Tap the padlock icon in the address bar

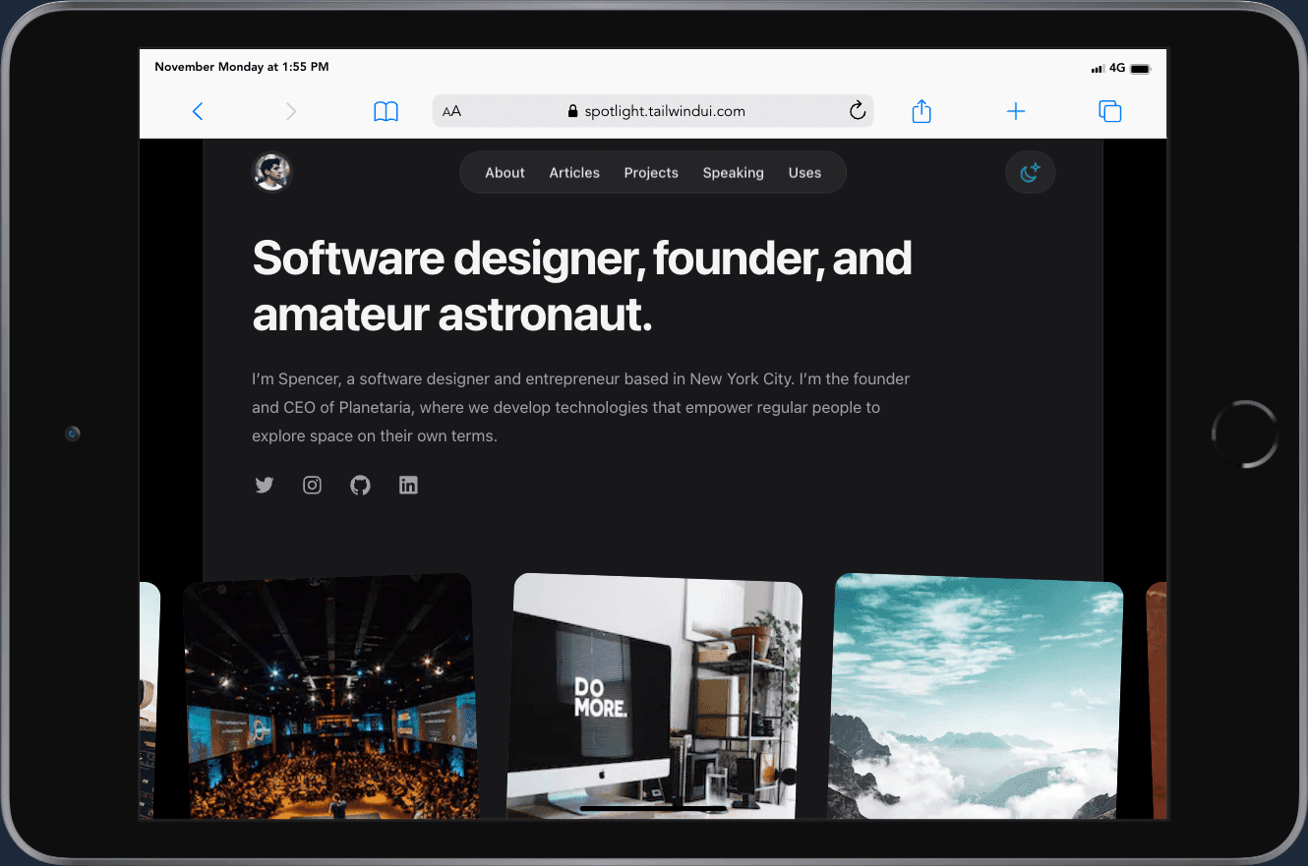(x=572, y=110)
